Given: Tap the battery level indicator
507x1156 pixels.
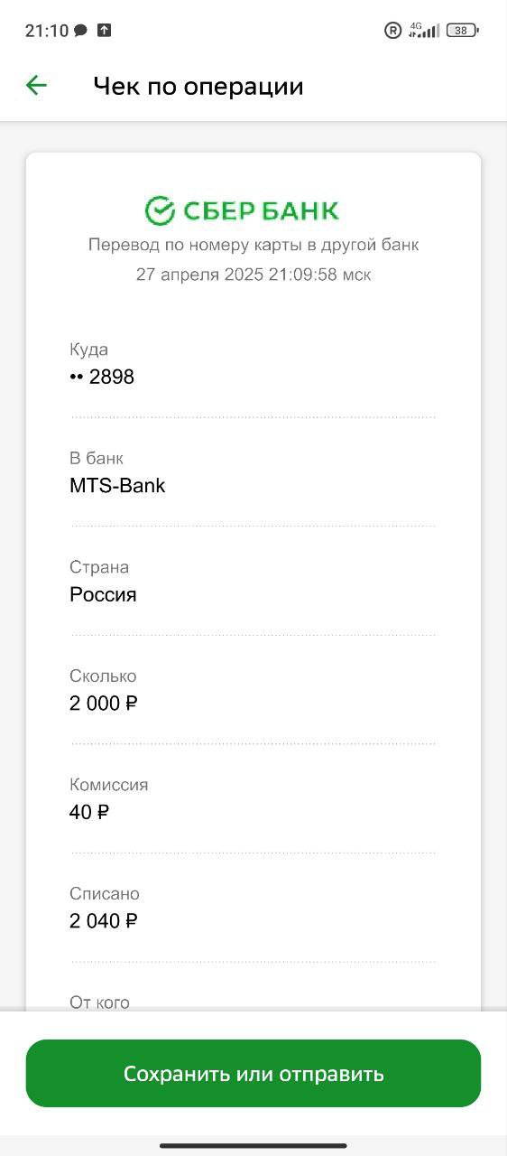Looking at the screenshot, I should tap(462, 31).
